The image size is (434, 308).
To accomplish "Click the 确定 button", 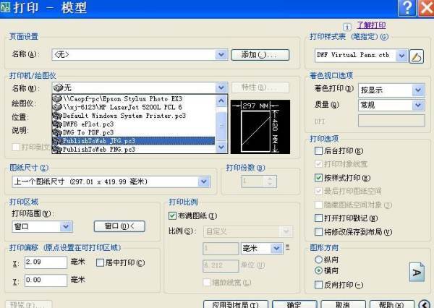I will coord(294,304).
